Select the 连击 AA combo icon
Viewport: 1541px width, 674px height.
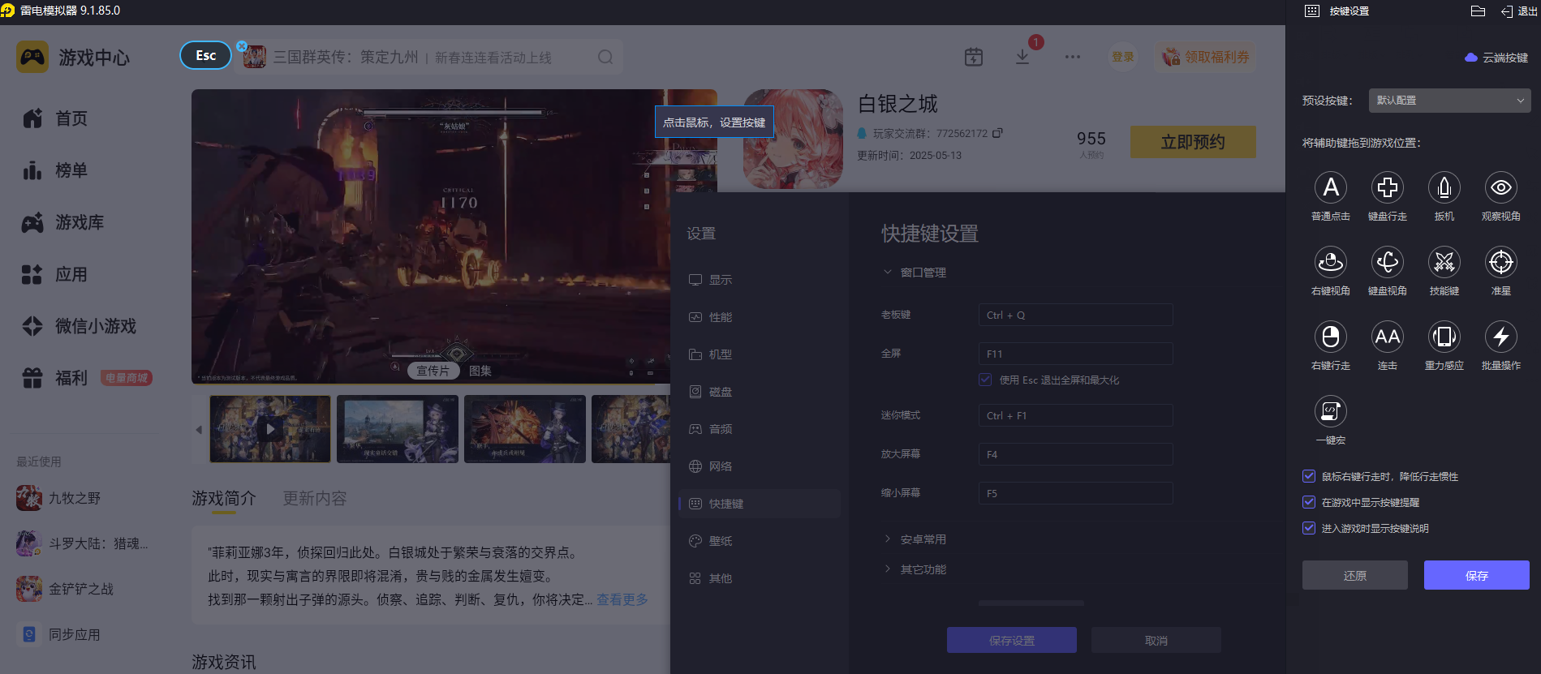point(1388,337)
